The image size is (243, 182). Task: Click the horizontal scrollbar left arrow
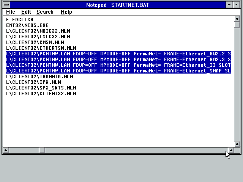coord(6,150)
